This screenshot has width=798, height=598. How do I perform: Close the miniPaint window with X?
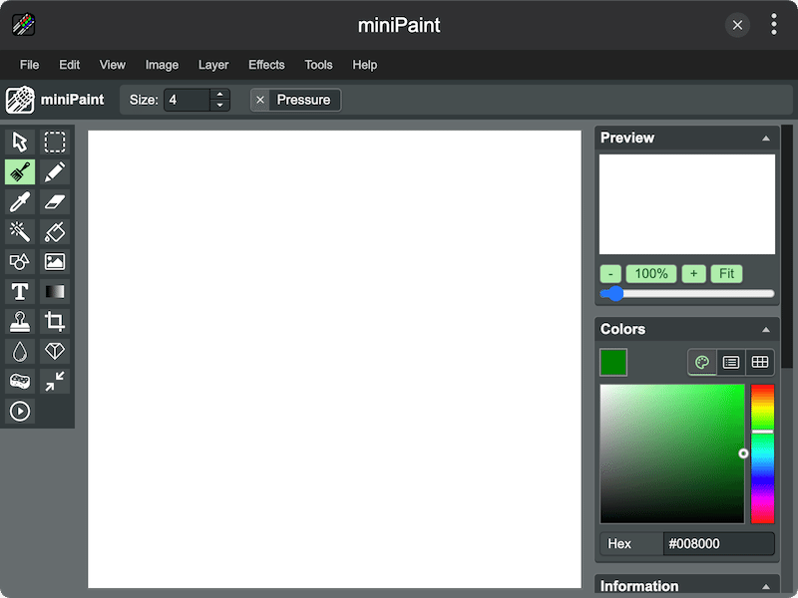pyautogui.click(x=737, y=25)
